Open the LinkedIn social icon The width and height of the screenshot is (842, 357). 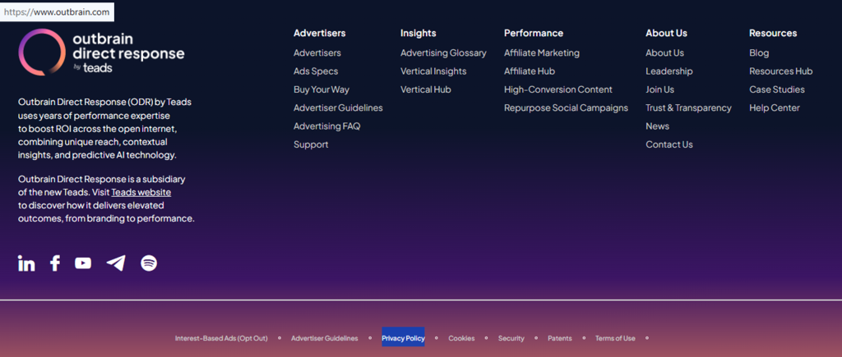tap(26, 263)
